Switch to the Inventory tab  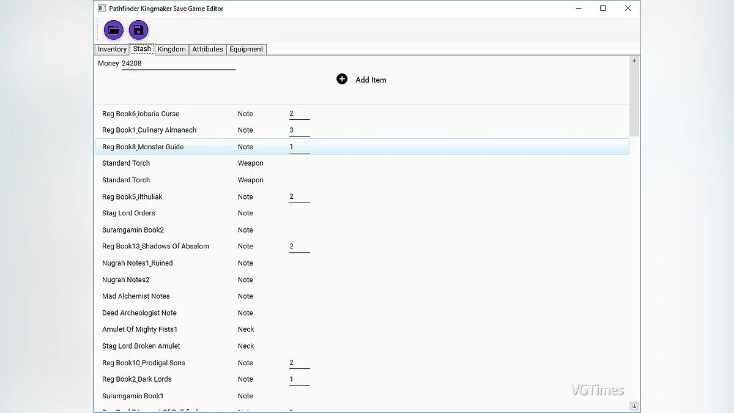(112, 50)
